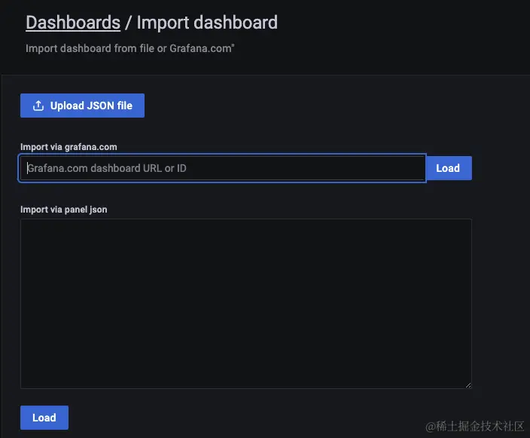Click the resize handle of the json text area
Screen dimensions: 530x438
point(468,385)
